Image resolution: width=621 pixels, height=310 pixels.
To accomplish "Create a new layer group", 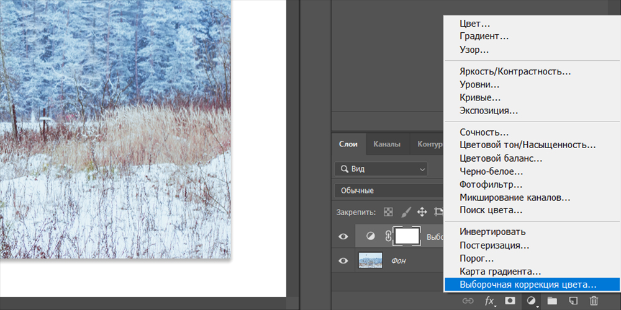I will [551, 301].
